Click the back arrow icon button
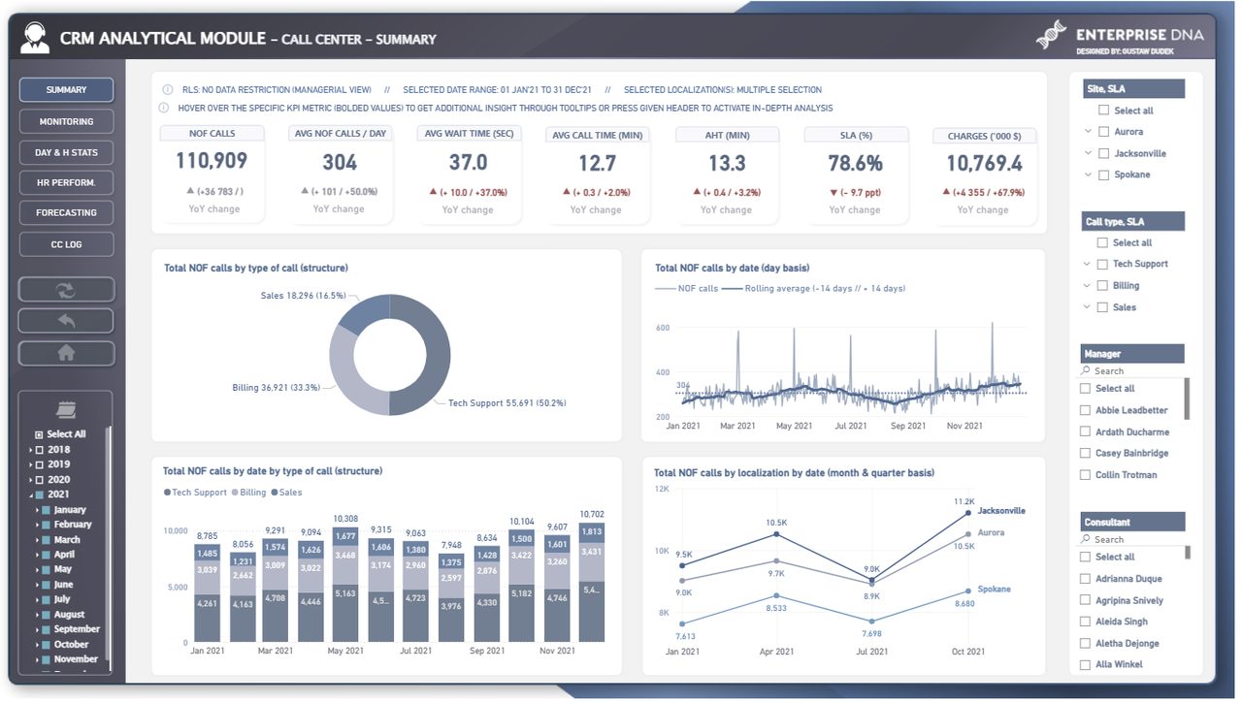The width and height of the screenshot is (1242, 702). tap(66, 321)
